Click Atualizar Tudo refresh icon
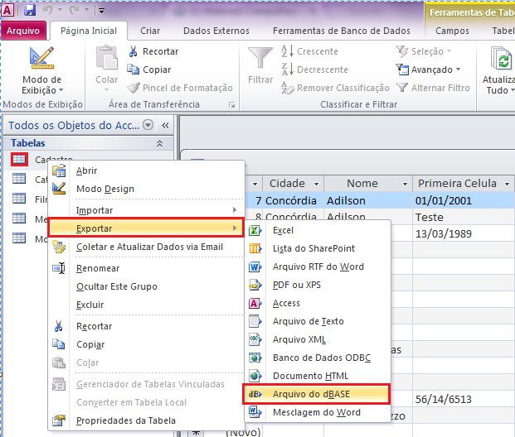515x437 pixels. pos(499,60)
